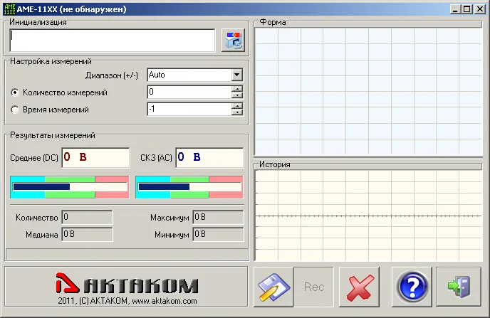Click the red X clear button
Screen dimensions: 490x318
click(360, 287)
